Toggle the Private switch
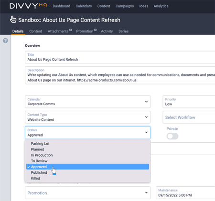 172,136
